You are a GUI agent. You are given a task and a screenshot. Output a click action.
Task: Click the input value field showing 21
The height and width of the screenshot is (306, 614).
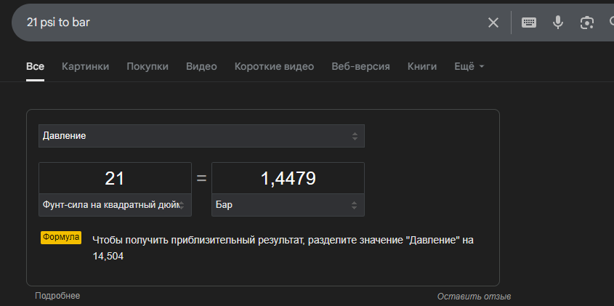tap(115, 178)
